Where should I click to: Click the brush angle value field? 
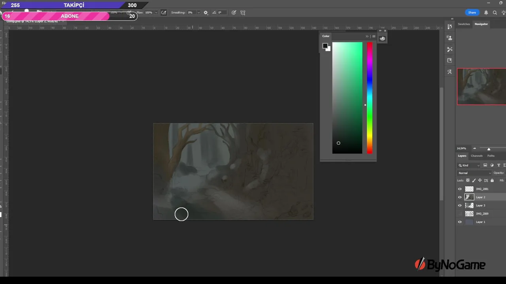pos(222,13)
